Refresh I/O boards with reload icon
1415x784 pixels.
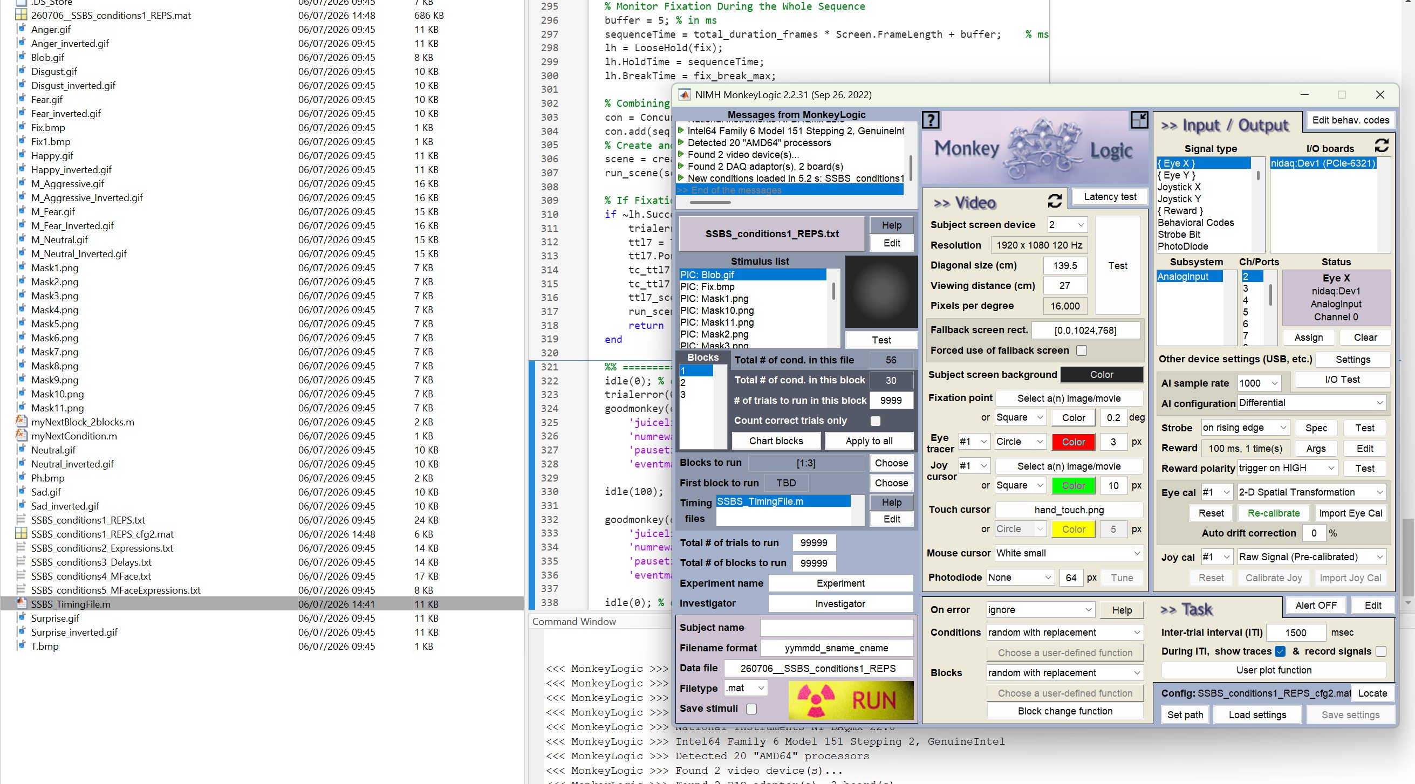point(1381,146)
